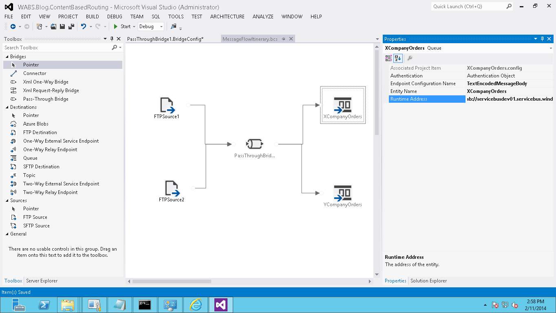Open the BUILD menu

pos(93,17)
